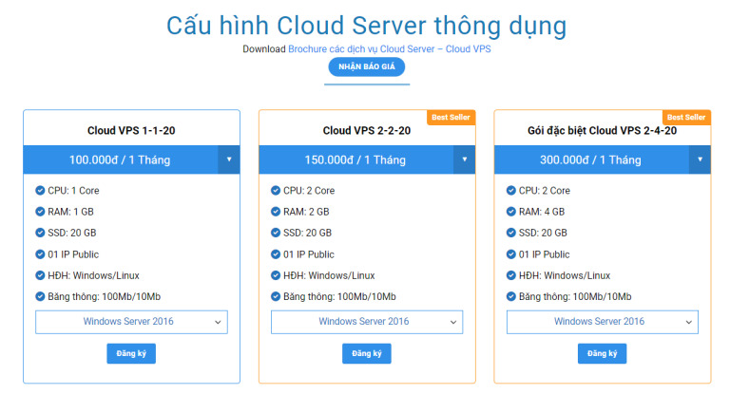Click the checkmark icon beside RAM: 4 GB
This screenshot has width=730, height=394.
pos(511,212)
